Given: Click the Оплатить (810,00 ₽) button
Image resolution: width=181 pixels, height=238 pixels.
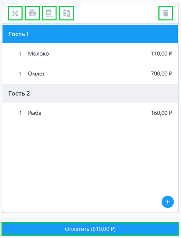Looking at the screenshot, I should 90,229.
